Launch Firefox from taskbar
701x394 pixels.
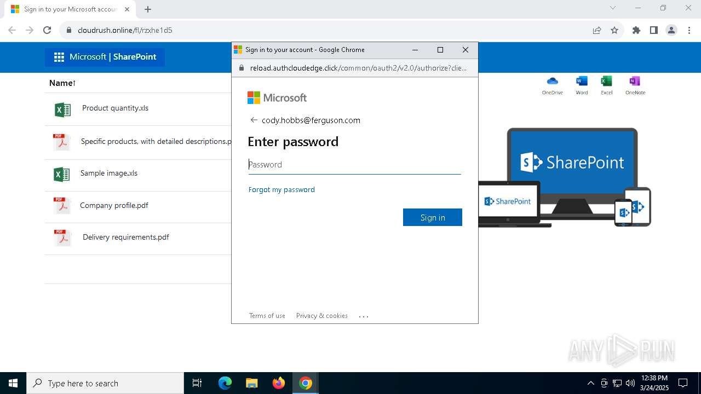[x=279, y=383]
